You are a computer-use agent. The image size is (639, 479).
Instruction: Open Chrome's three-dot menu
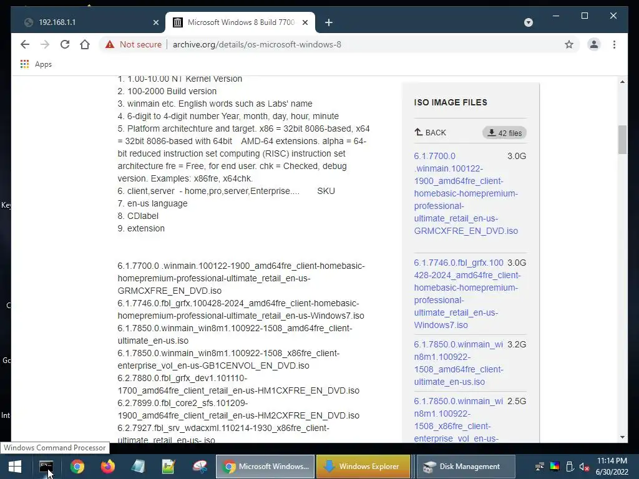click(614, 44)
